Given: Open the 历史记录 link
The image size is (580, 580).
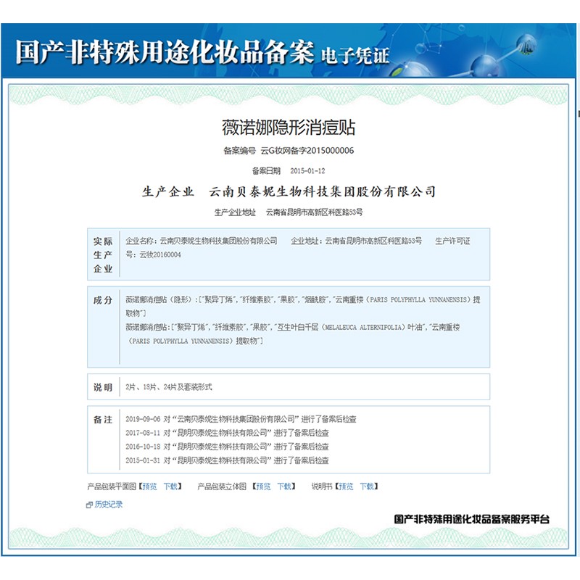Looking at the screenshot, I should (x=109, y=505).
